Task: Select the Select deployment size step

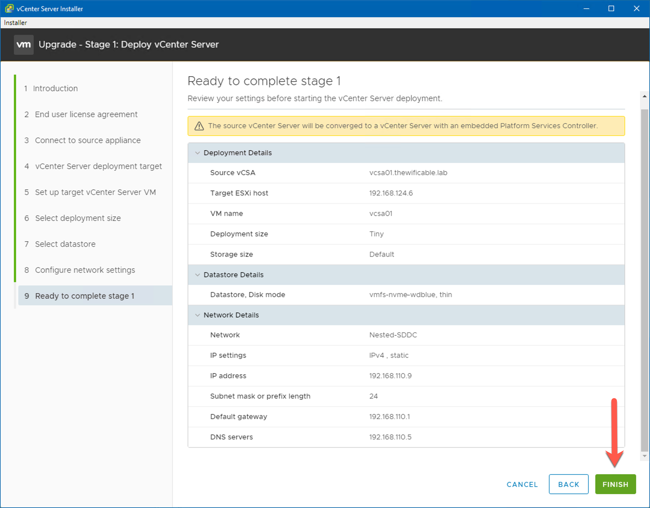Action: pos(78,218)
